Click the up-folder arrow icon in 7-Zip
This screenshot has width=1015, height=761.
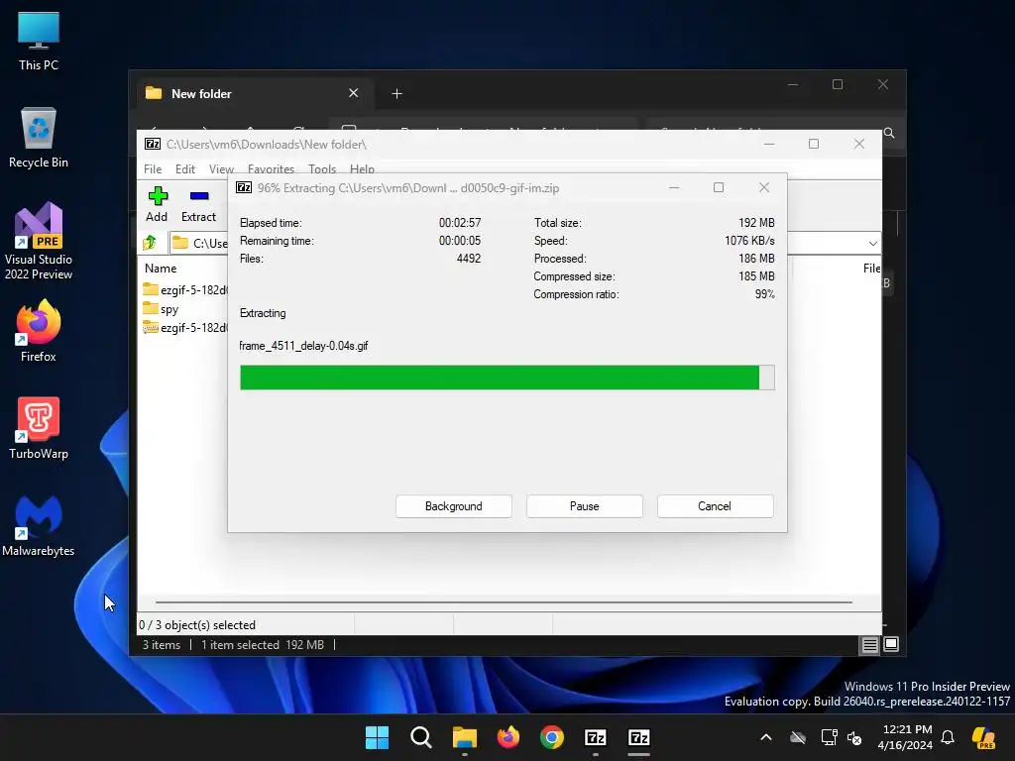(150, 243)
